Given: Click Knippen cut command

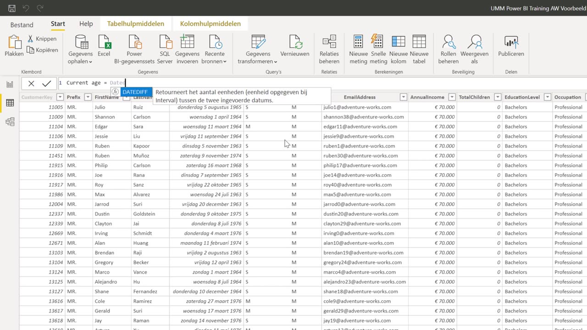Looking at the screenshot, I should click(42, 39).
